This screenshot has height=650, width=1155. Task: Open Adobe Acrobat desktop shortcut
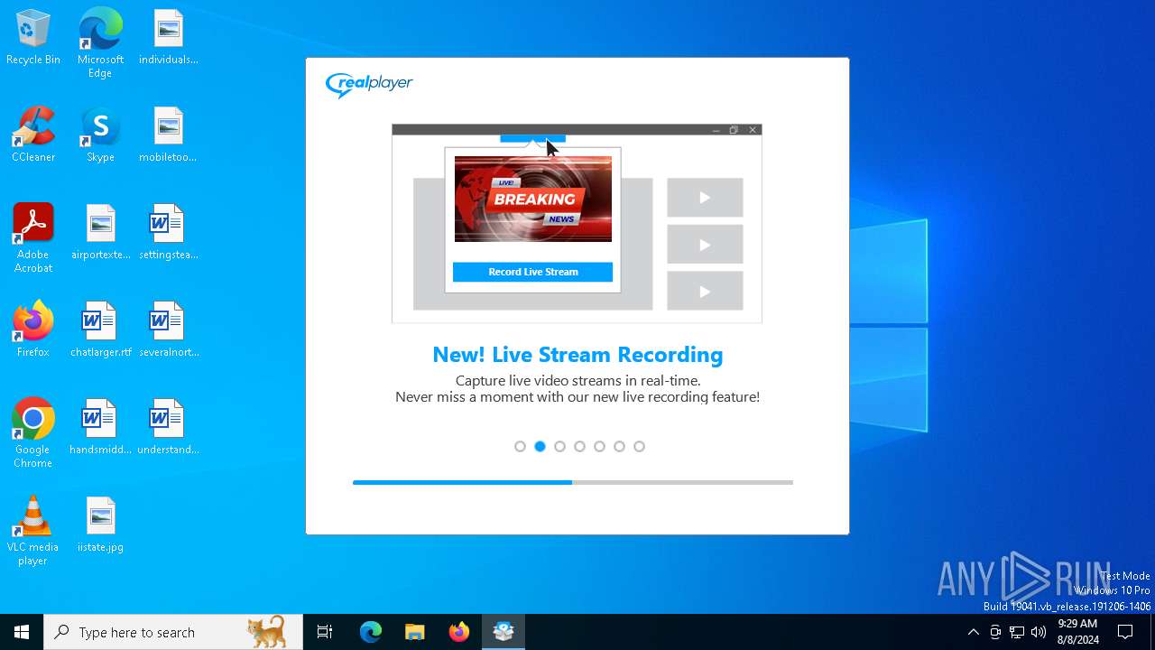(x=33, y=238)
